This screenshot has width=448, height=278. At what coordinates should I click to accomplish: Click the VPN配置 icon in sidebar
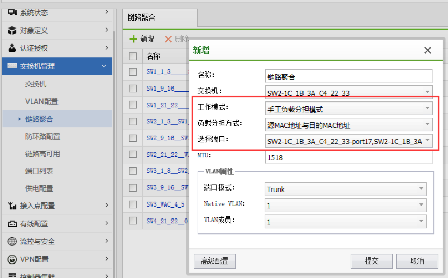(x=12, y=259)
